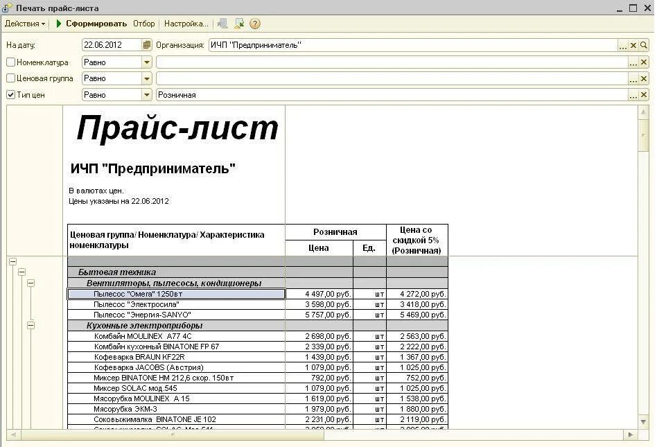The width and height of the screenshot is (657, 447).
Task: Select Комбайн кухонный BINATONE FP 67
Action: [177, 347]
